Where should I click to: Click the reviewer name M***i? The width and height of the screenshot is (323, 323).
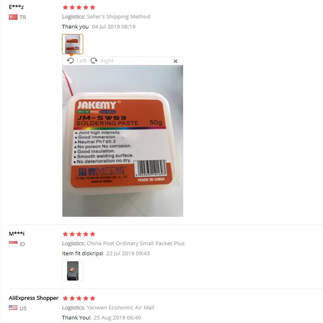click(x=17, y=234)
